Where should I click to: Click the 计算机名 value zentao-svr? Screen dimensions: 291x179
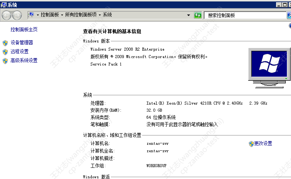[157, 143]
